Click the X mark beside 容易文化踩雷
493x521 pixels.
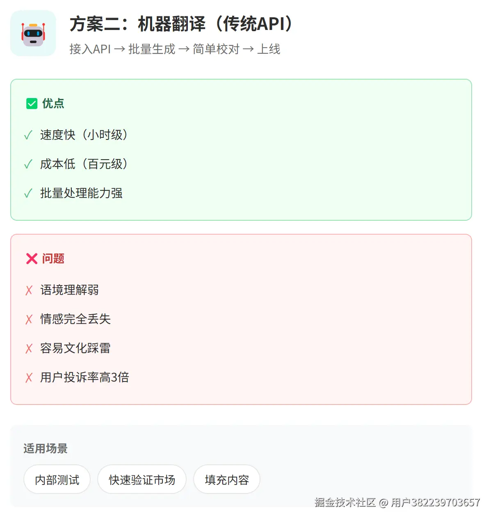[x=29, y=349]
